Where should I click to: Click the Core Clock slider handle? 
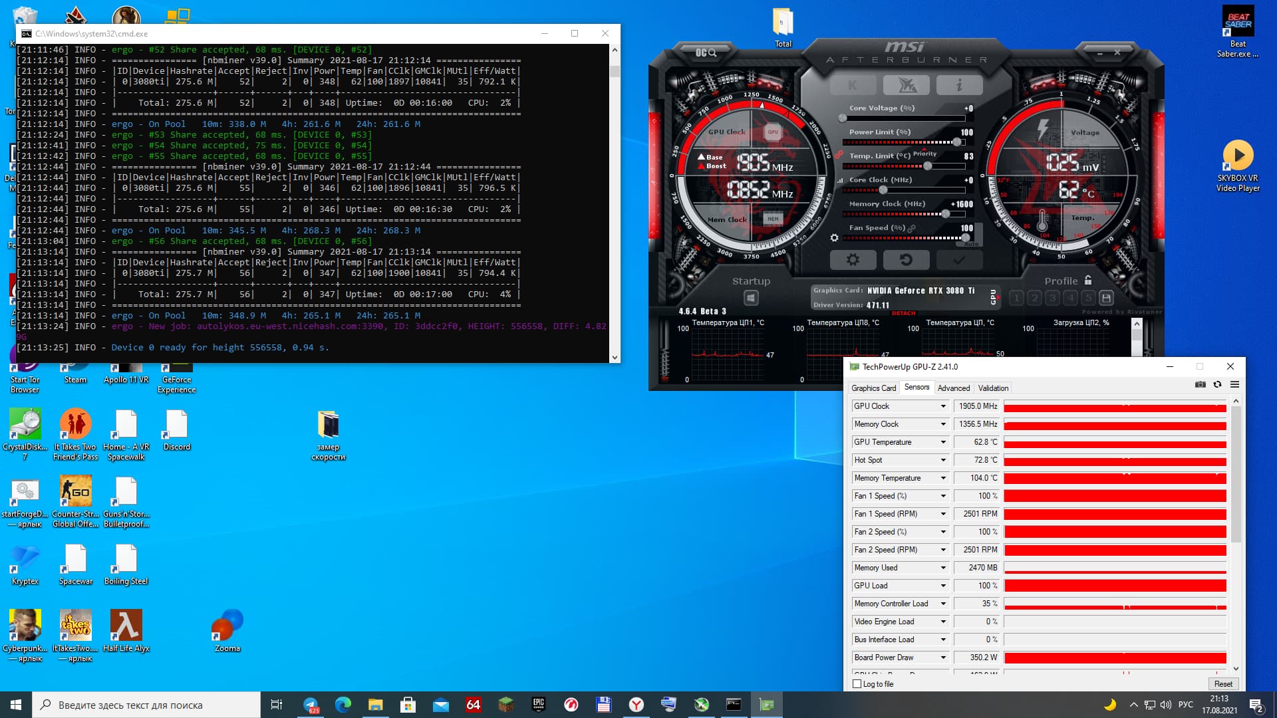point(883,190)
